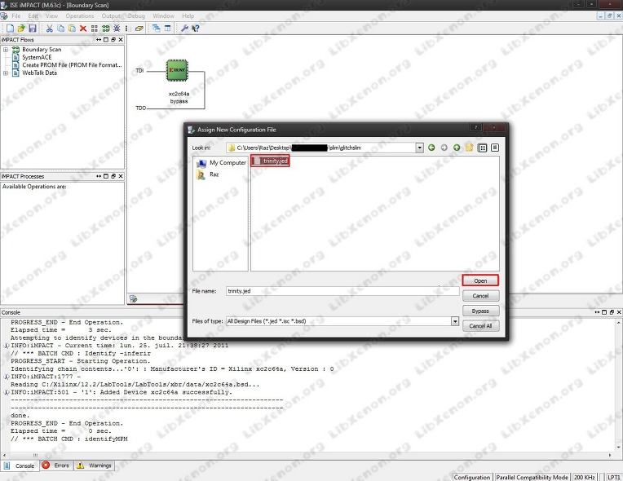The image size is (623, 481).
Task: Switch to the Errors tab
Action: click(56, 466)
